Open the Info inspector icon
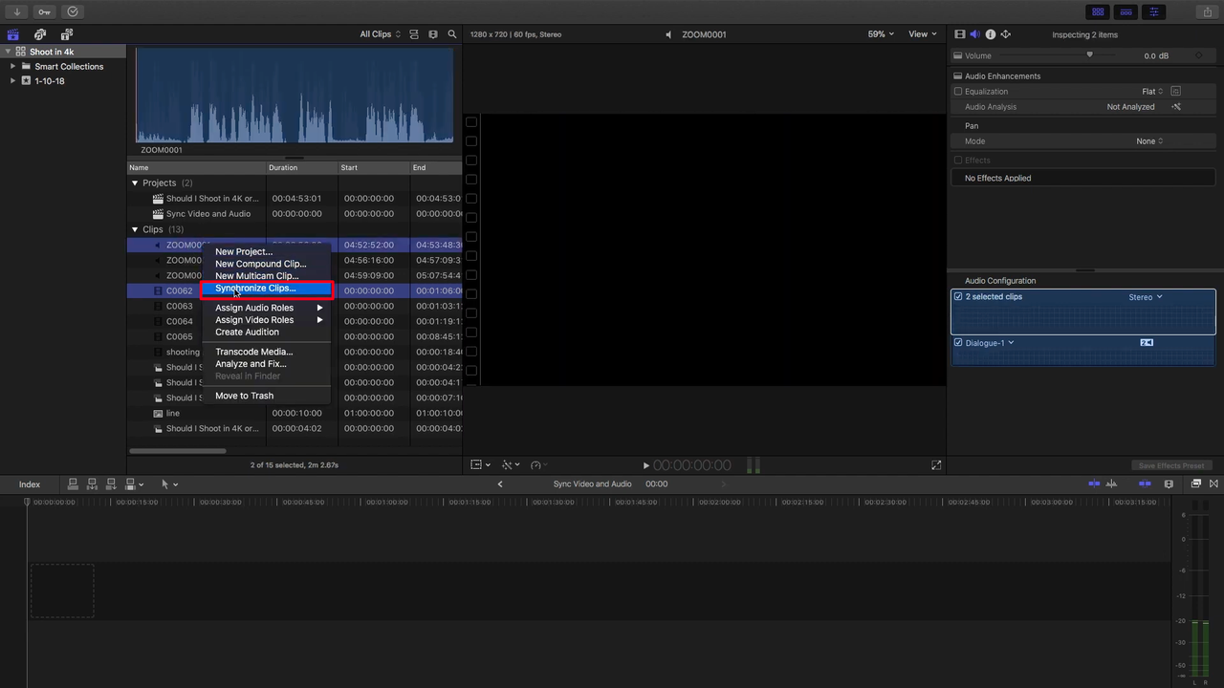1224x688 pixels. click(x=991, y=34)
